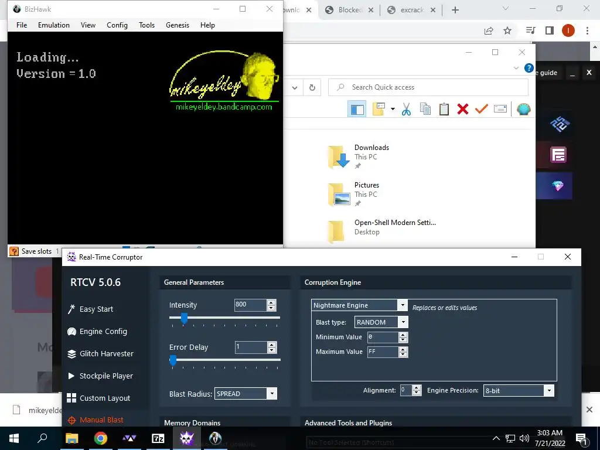Increase Alignment with stepper up arrow
This screenshot has width=600, height=450.
coord(417,388)
